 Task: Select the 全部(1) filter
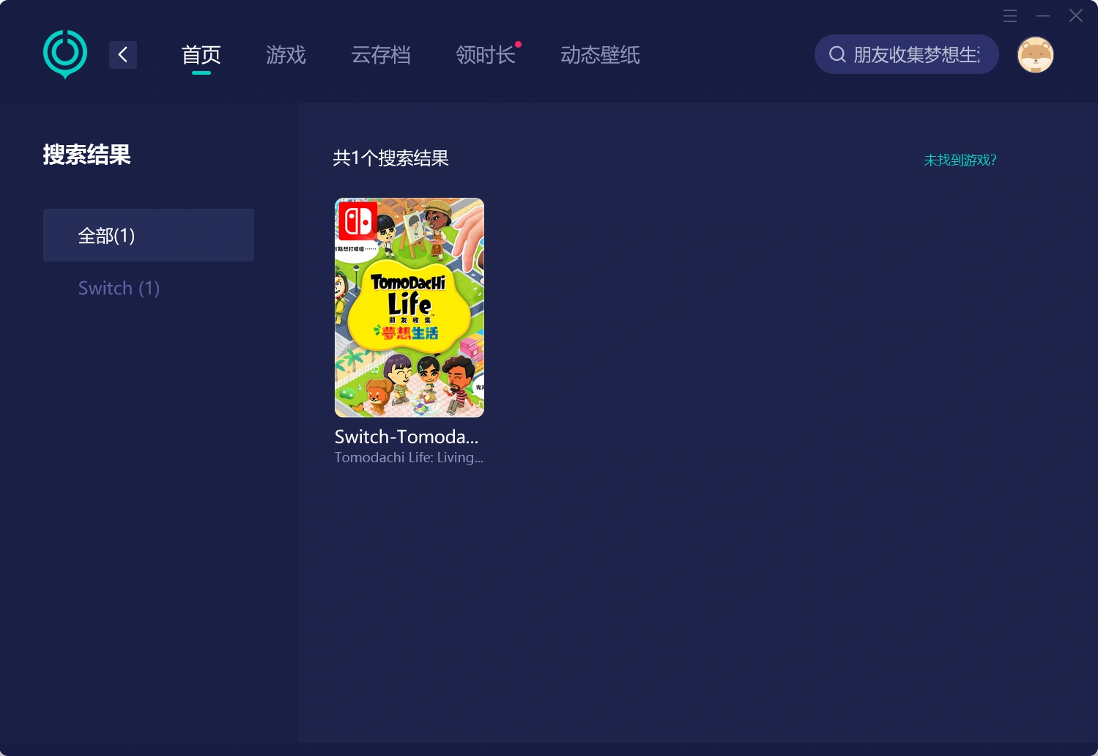click(x=149, y=235)
